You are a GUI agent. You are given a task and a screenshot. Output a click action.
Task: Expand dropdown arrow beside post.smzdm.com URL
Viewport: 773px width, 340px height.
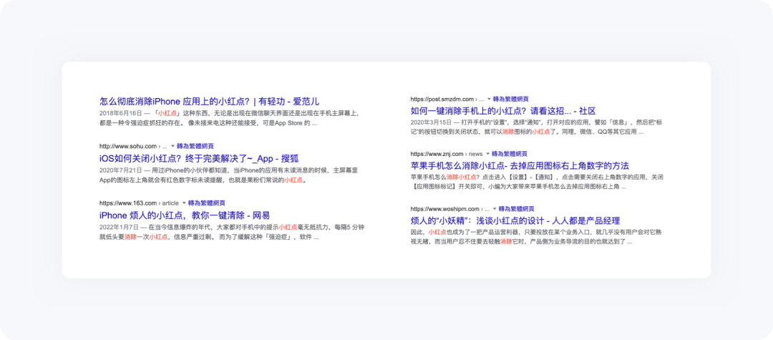pyautogui.click(x=489, y=99)
